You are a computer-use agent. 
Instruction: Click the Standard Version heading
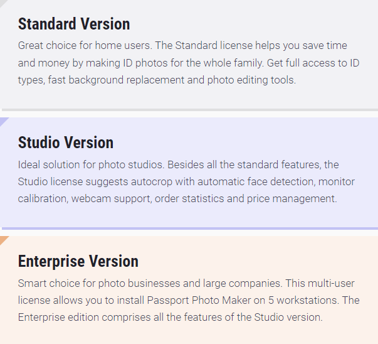pyautogui.click(x=74, y=24)
